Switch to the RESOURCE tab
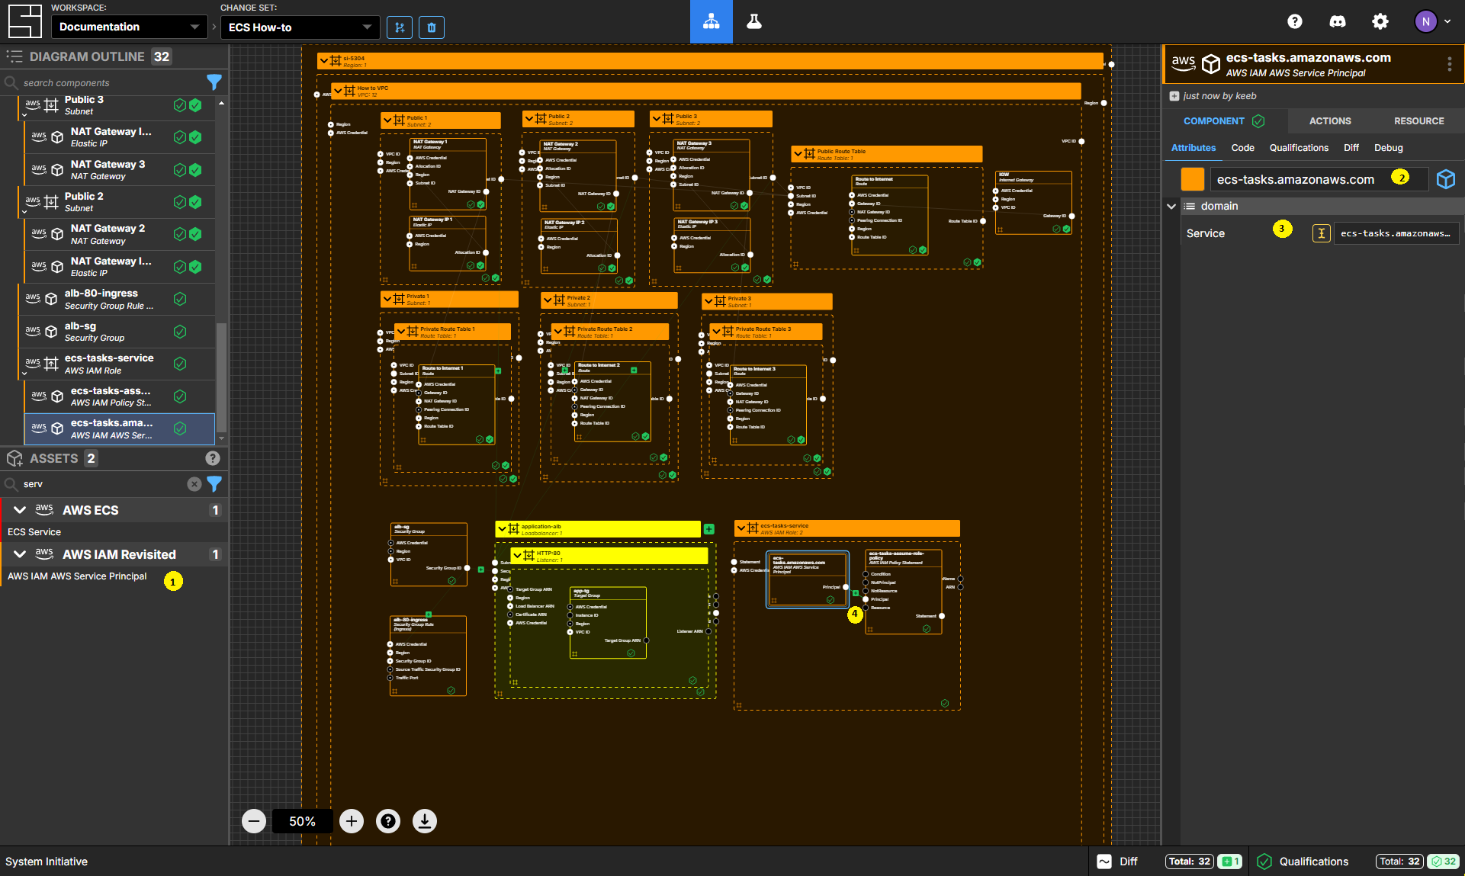1465x876 pixels. (x=1418, y=120)
